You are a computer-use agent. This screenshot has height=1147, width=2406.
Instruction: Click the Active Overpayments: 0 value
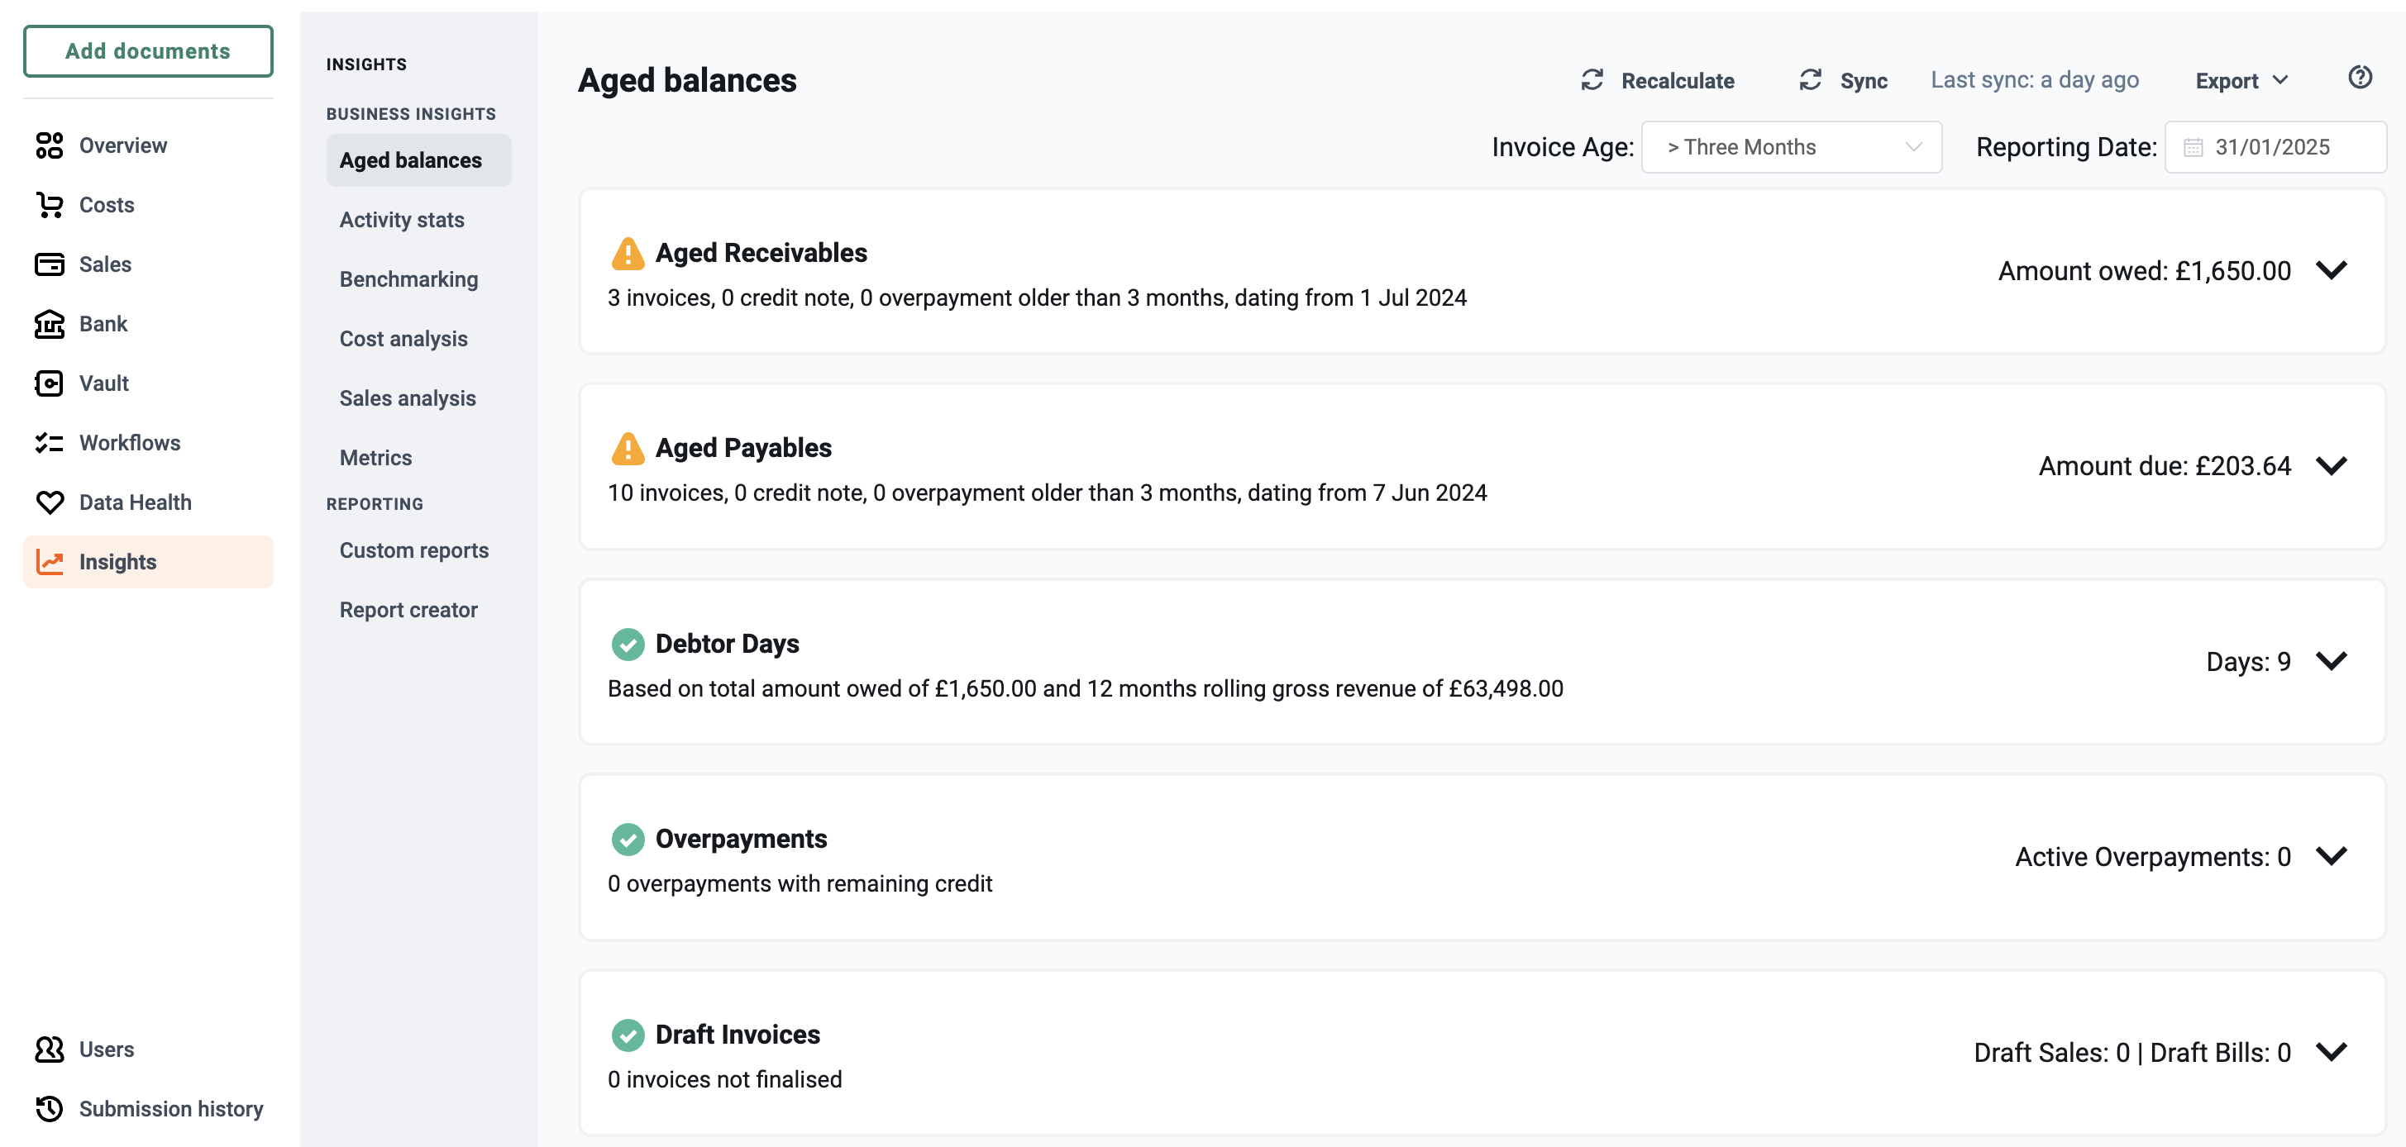[2152, 858]
